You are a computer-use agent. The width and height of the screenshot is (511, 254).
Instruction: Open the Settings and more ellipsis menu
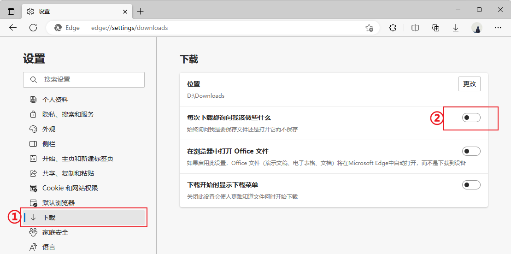point(498,28)
